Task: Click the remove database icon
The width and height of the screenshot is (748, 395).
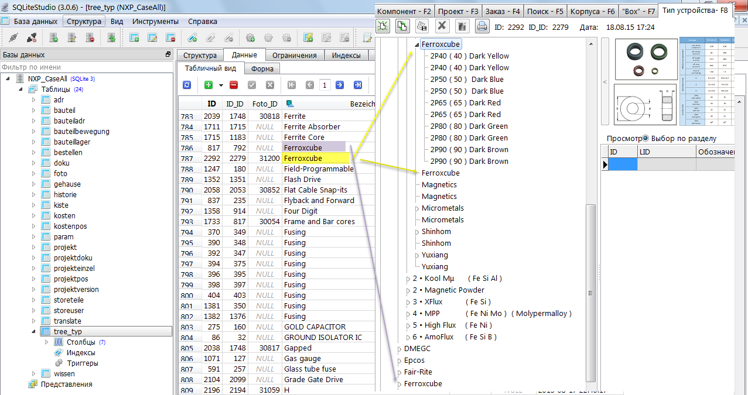Action: (90, 38)
